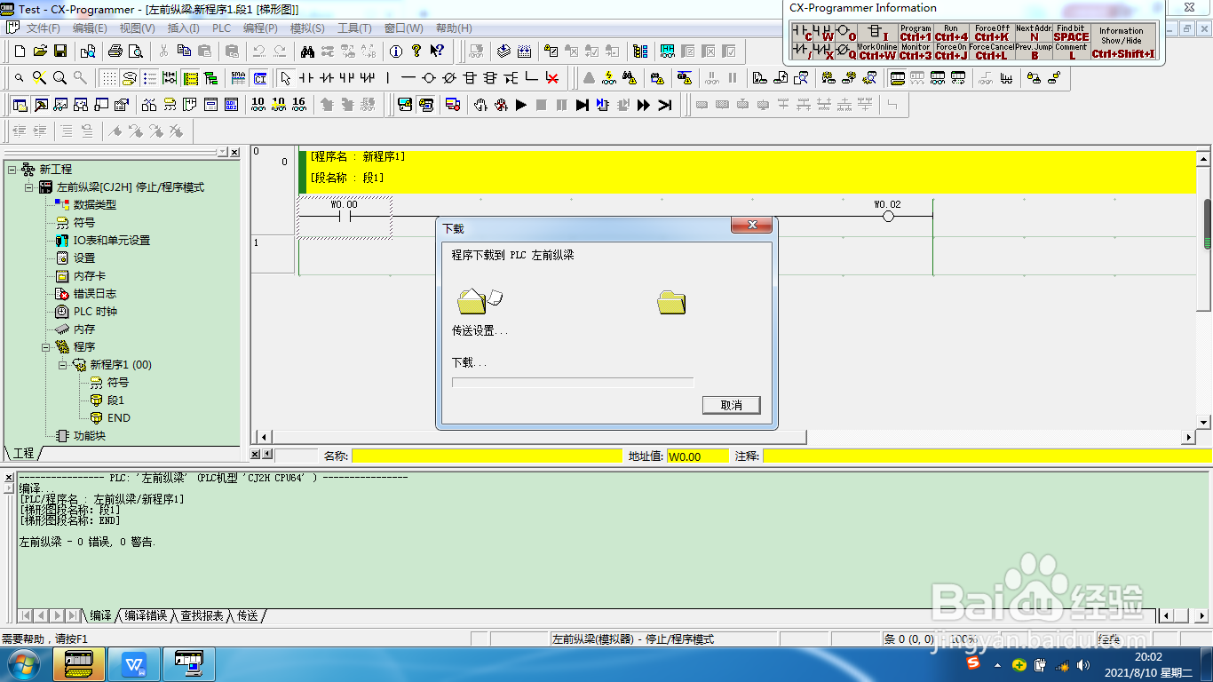
Task: Select the arrow selection mode tool
Action: pos(286,78)
